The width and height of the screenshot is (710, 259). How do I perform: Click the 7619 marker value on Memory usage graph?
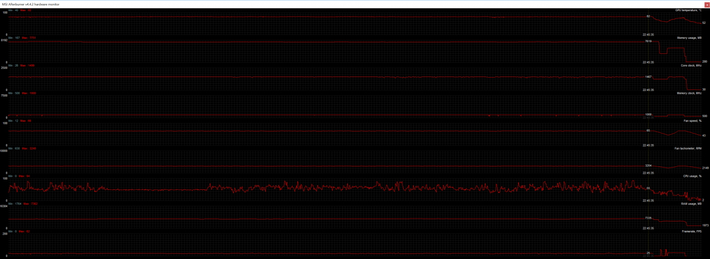(648, 42)
